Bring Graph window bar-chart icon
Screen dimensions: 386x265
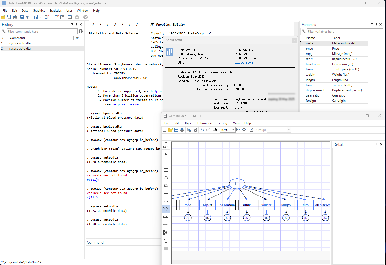pyautogui.click(x=36, y=17)
